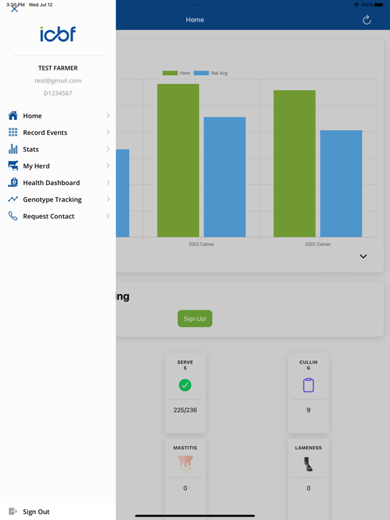Tap the Culling clipboard icon
The width and height of the screenshot is (390, 520).
(309, 385)
